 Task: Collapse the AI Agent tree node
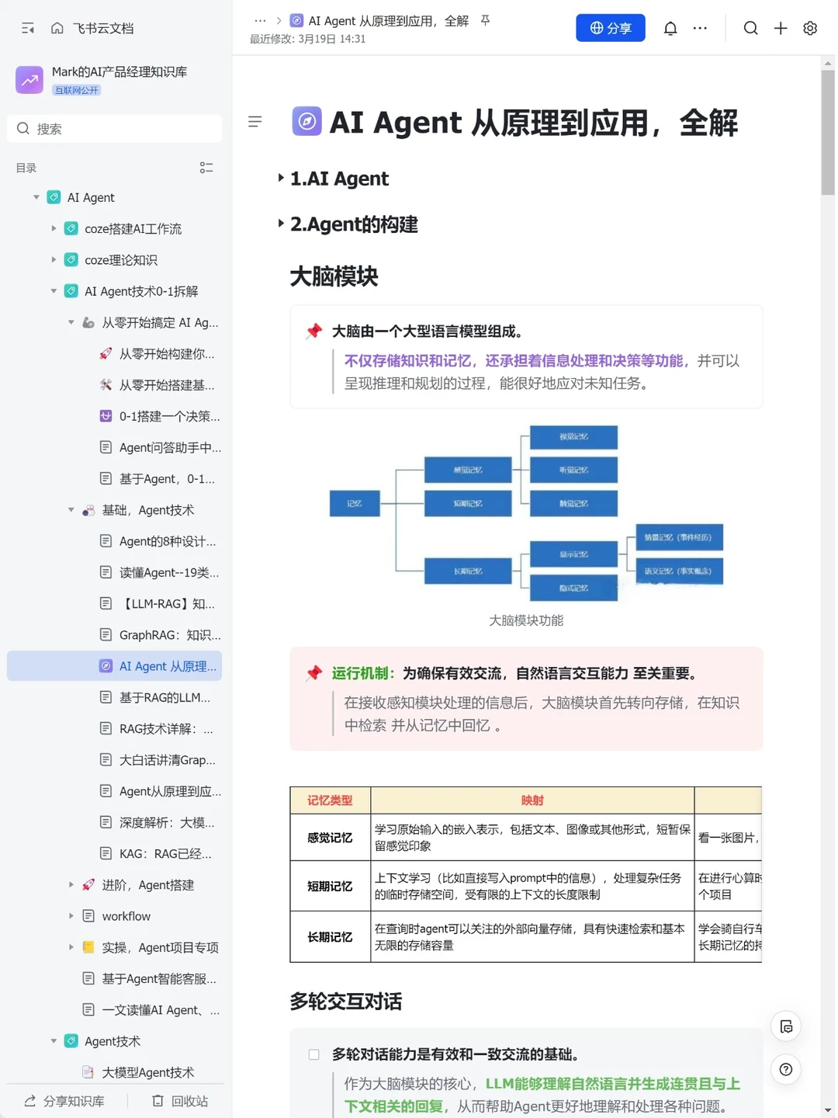36,197
